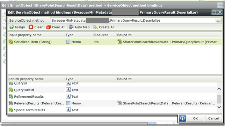Open the info help button
This screenshot has height=126, width=225.
coord(182,118)
